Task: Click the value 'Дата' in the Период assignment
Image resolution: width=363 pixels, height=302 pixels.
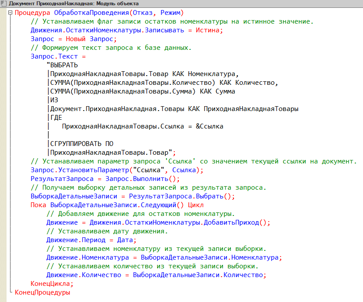Action: (x=125, y=240)
